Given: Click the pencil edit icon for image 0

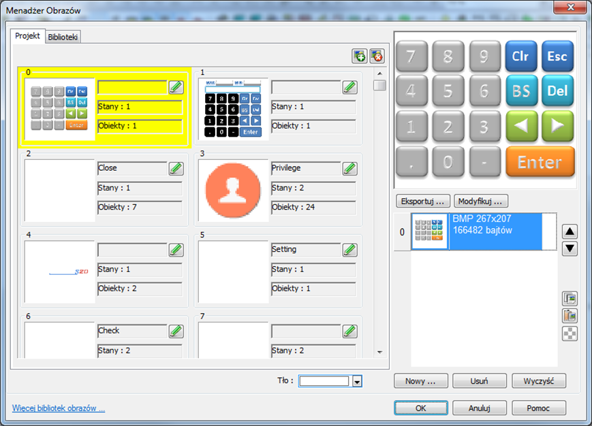Looking at the screenshot, I should pos(176,87).
